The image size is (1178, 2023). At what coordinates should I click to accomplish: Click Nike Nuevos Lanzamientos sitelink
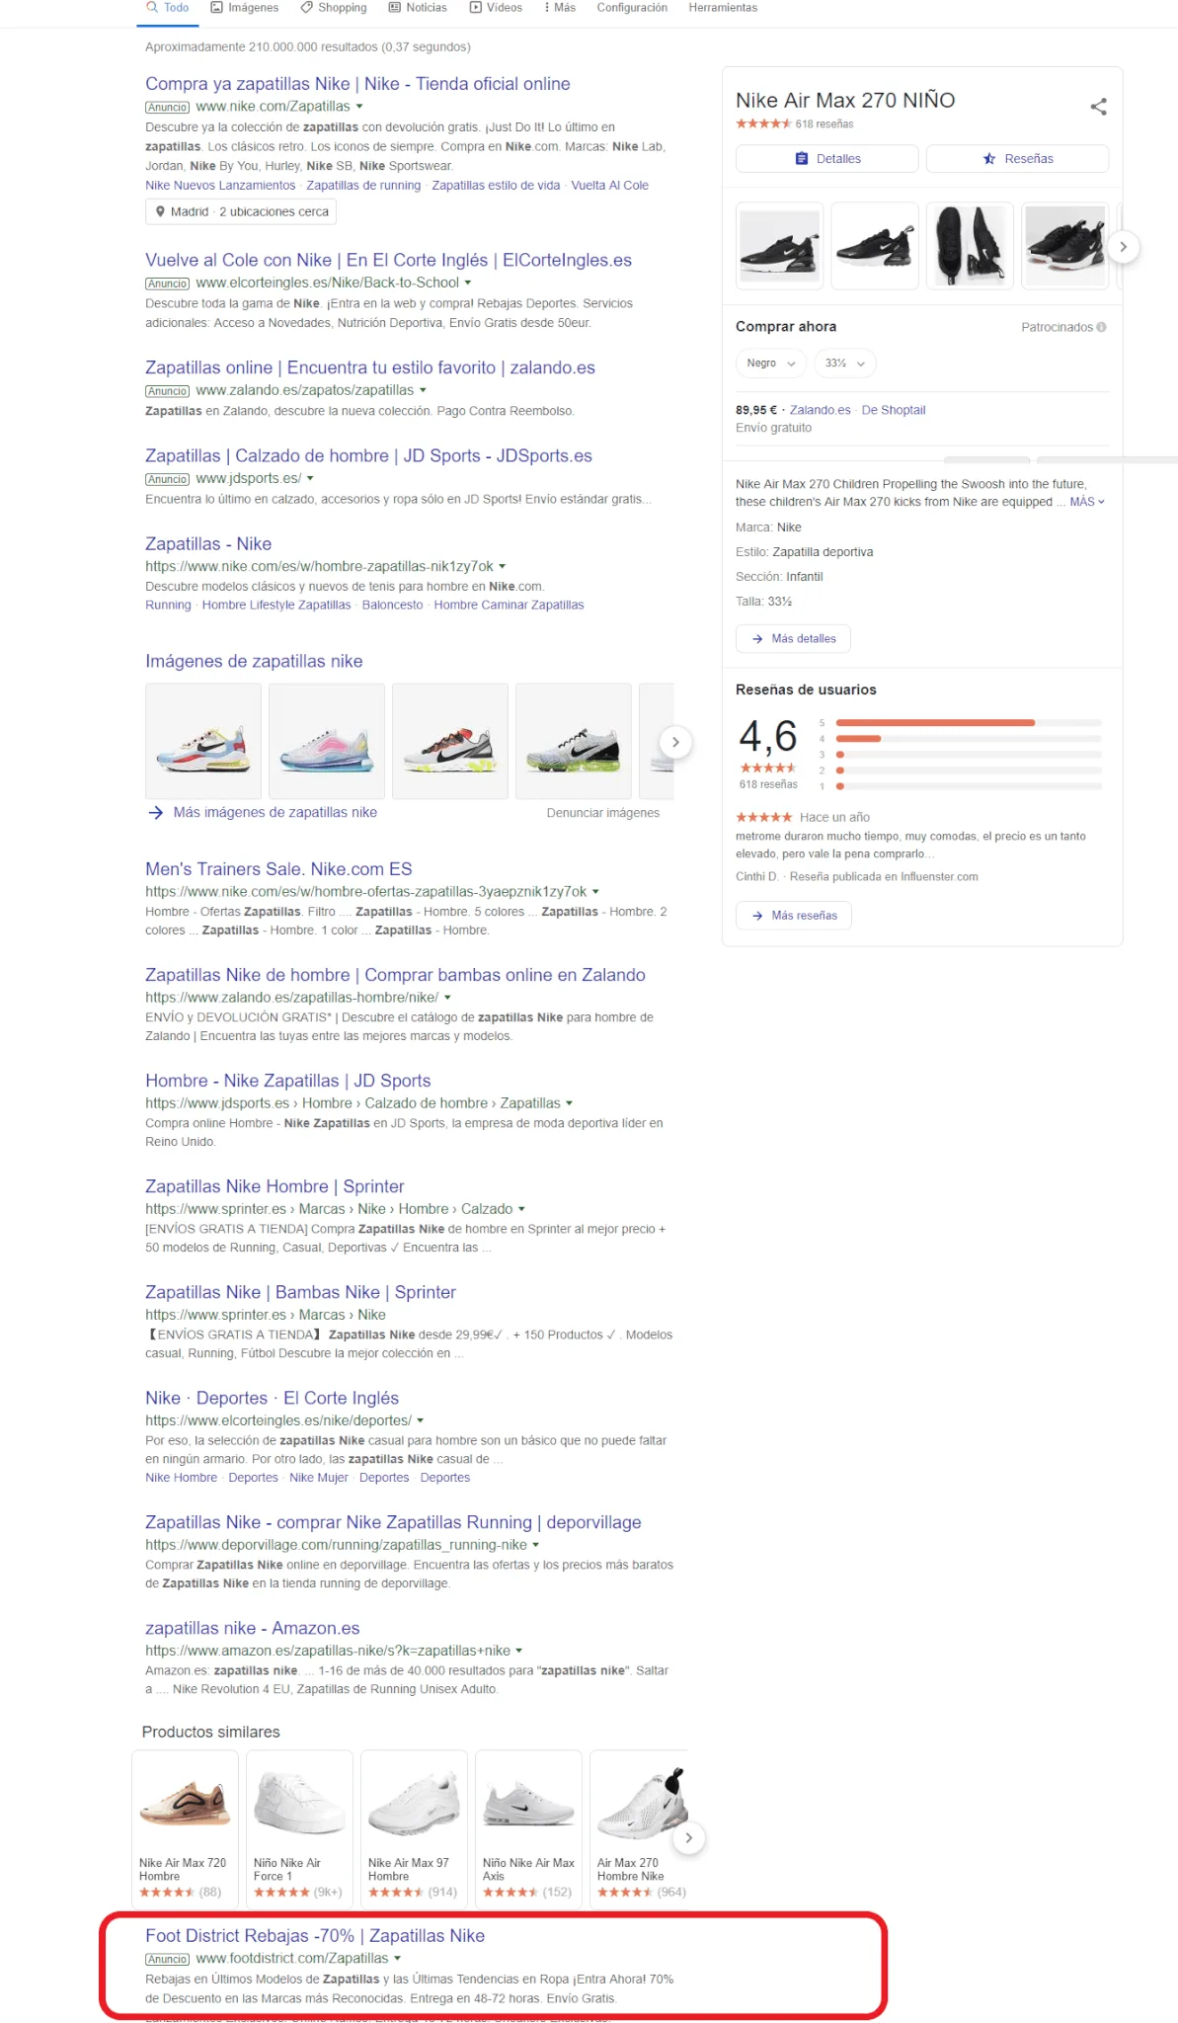coord(220,186)
